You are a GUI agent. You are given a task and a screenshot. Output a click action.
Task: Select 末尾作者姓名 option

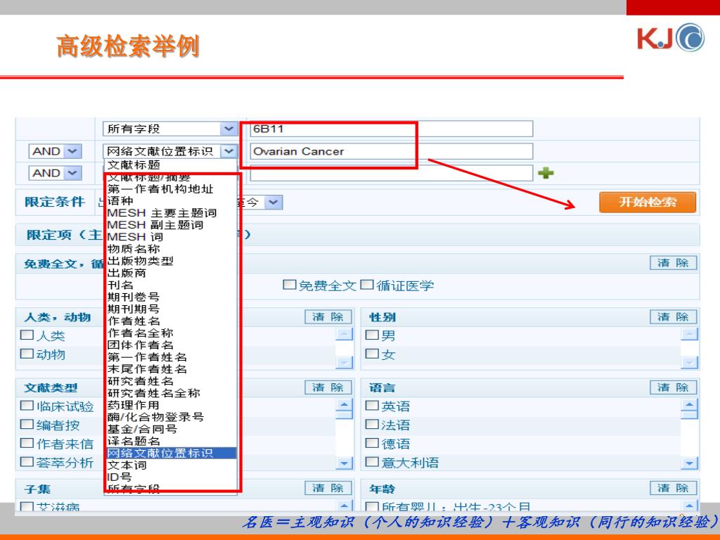click(147, 368)
